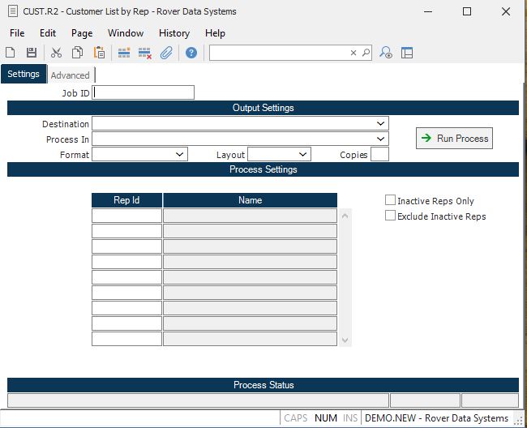Click the Paste clipboard icon
Viewport: 527px width, 428px height.
[99, 53]
